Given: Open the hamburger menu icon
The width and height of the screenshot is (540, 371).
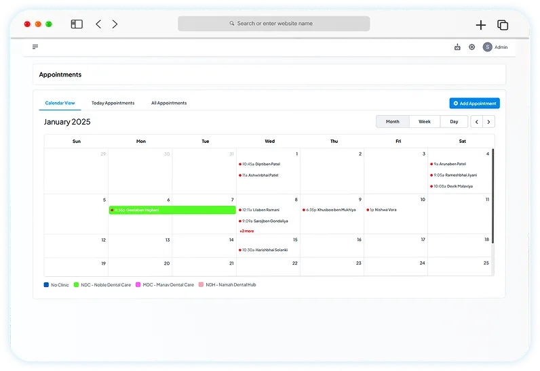Looking at the screenshot, I should pos(35,47).
